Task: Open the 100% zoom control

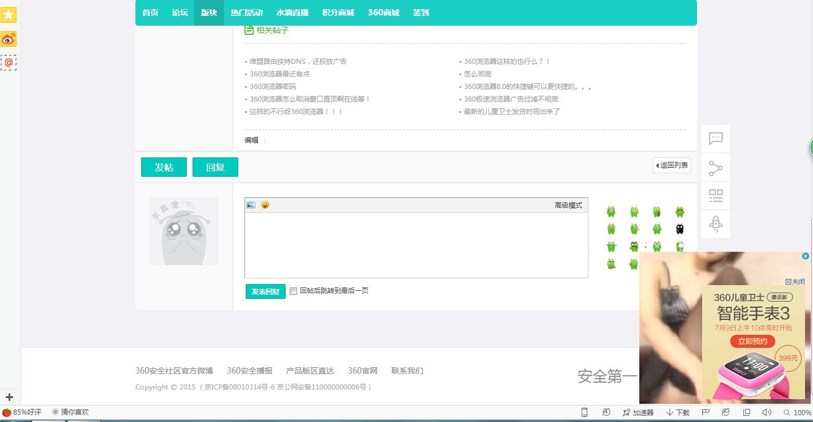Action: click(798, 412)
